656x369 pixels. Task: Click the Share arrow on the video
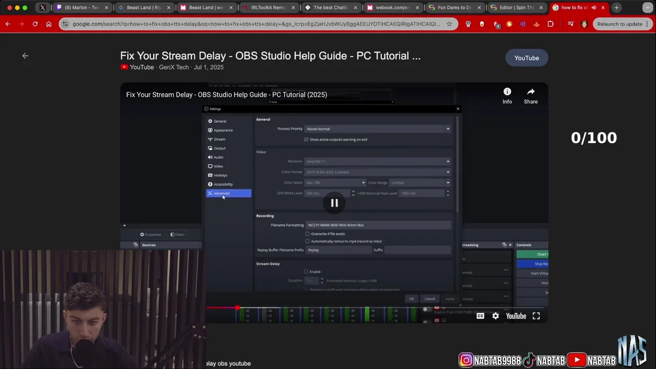(x=530, y=96)
